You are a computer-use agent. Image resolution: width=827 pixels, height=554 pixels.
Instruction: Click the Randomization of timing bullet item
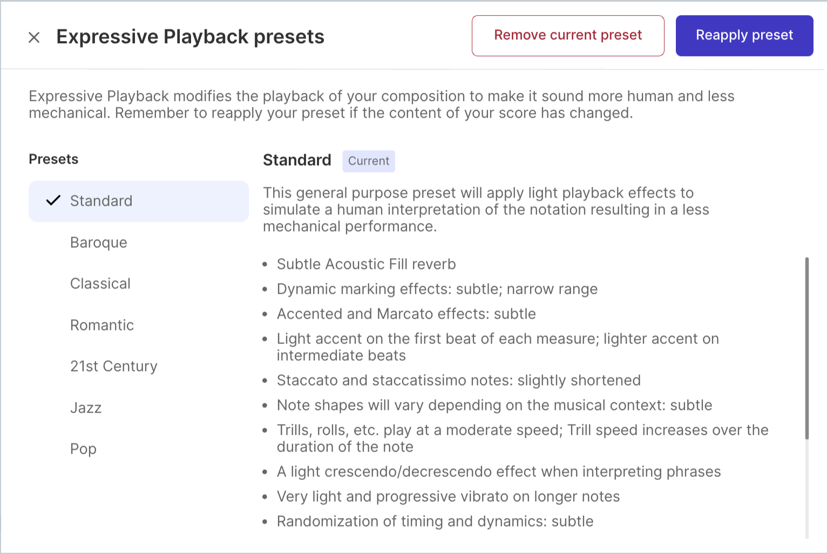(435, 521)
